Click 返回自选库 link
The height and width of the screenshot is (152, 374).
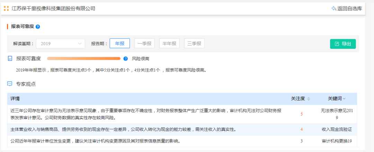click(350, 9)
